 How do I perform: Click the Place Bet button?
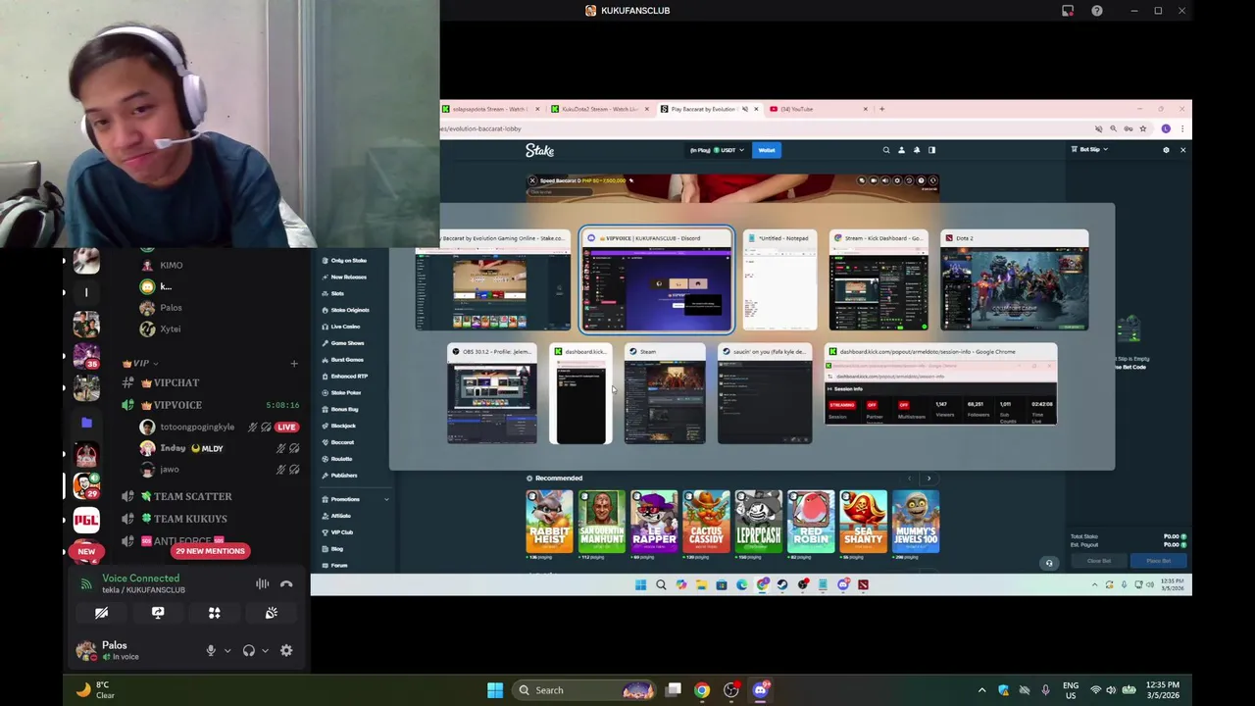[1158, 561]
